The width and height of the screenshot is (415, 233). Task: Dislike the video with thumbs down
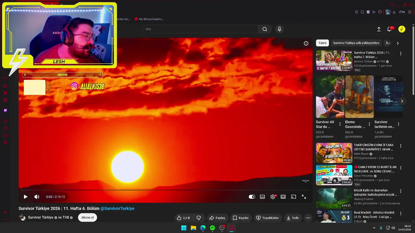199,218
